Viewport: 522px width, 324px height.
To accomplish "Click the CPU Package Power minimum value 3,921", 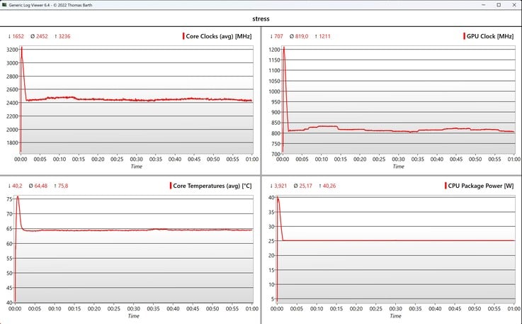I will (280, 186).
